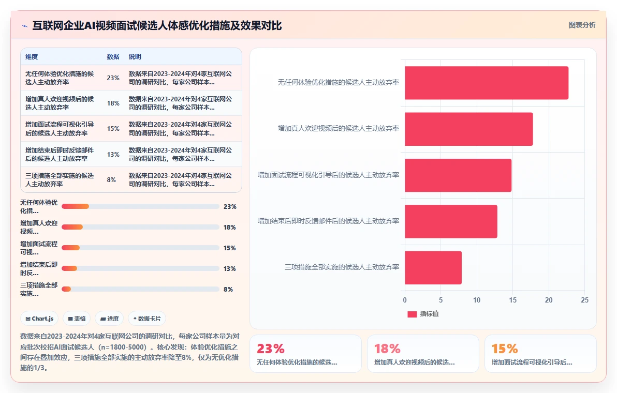The height and width of the screenshot is (393, 617).
Task: Click the x-axis tick value 10
Action: [x=477, y=300]
